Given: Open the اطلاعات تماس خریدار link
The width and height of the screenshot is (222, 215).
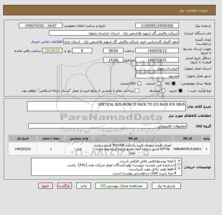Looking at the screenshot, I should pyautogui.click(x=47, y=42).
